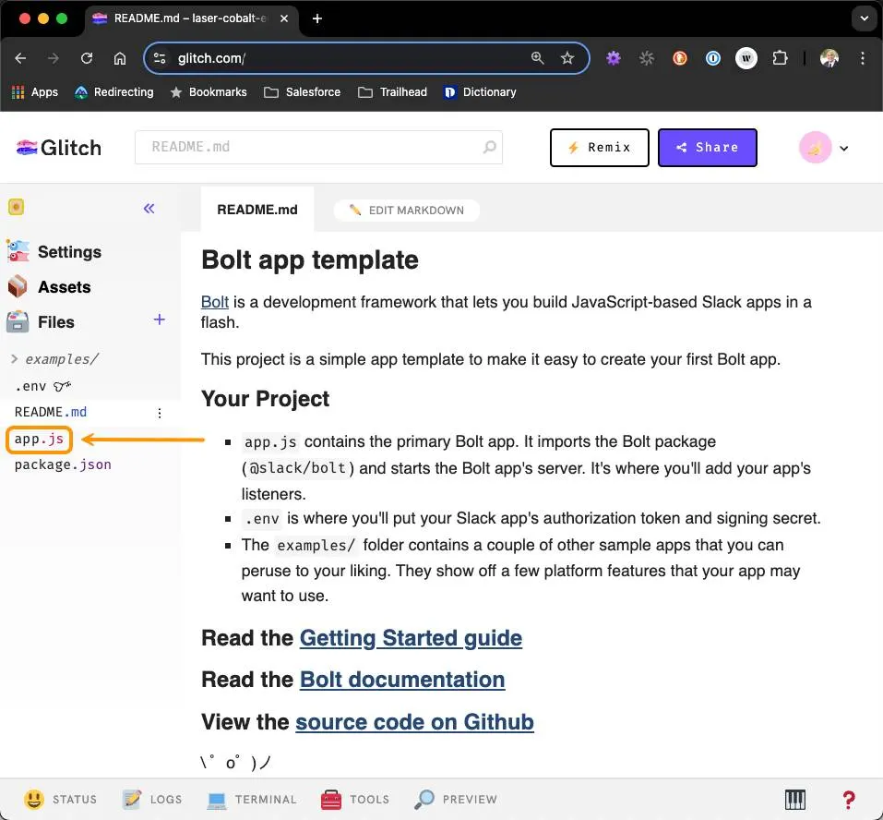
Task: Click the file search field at the top
Action: [318, 147]
